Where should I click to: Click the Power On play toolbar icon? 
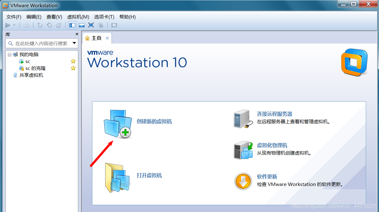tap(8, 25)
